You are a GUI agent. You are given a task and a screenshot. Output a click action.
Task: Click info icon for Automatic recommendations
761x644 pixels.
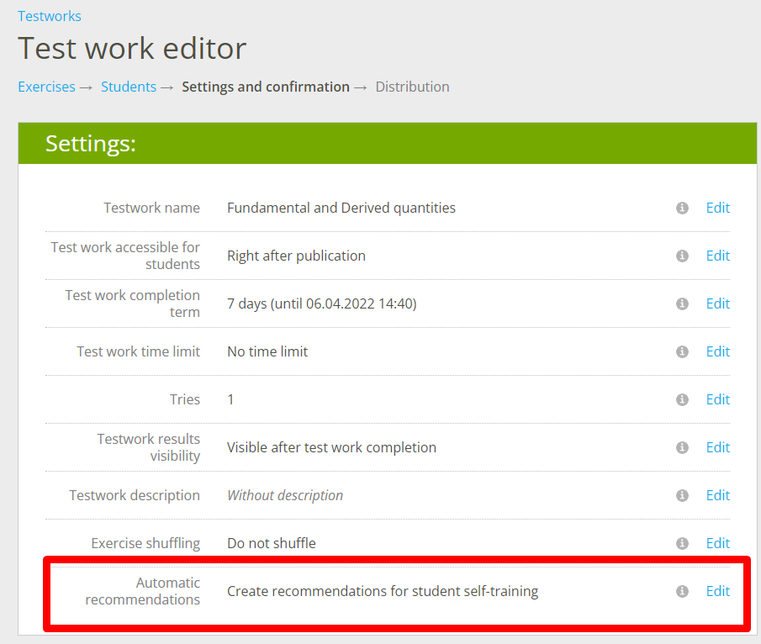point(682,591)
